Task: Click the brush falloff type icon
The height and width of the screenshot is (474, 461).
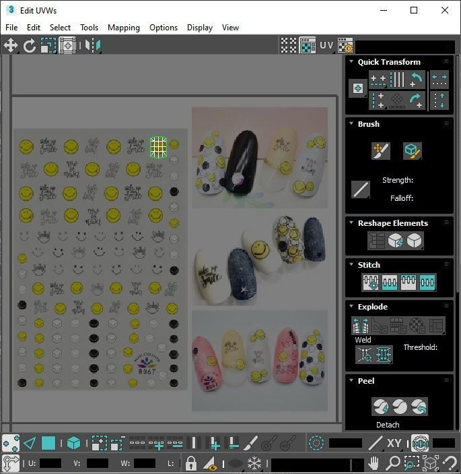Action: coord(361,189)
